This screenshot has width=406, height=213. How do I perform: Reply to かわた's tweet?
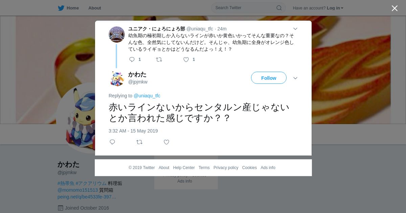[x=112, y=142]
